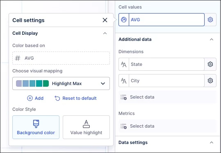The height and width of the screenshot is (153, 221).
Task: Choose Value highlight color style
Action: 86,127
